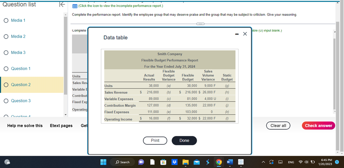Click Fixed Expenses 111,000 value
Viewport: 344px width, 168px height.
tap(153, 112)
